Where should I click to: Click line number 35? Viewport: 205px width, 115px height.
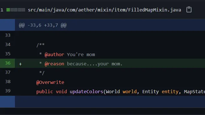pos(8,54)
